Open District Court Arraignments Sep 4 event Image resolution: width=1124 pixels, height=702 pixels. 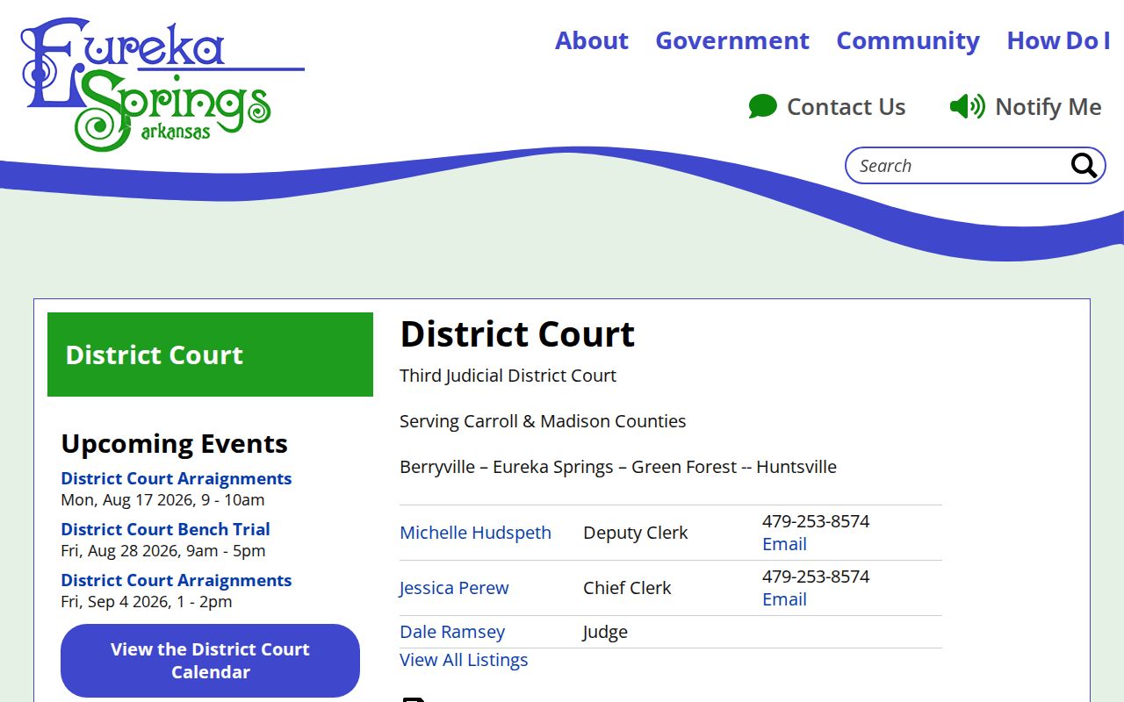(x=177, y=580)
